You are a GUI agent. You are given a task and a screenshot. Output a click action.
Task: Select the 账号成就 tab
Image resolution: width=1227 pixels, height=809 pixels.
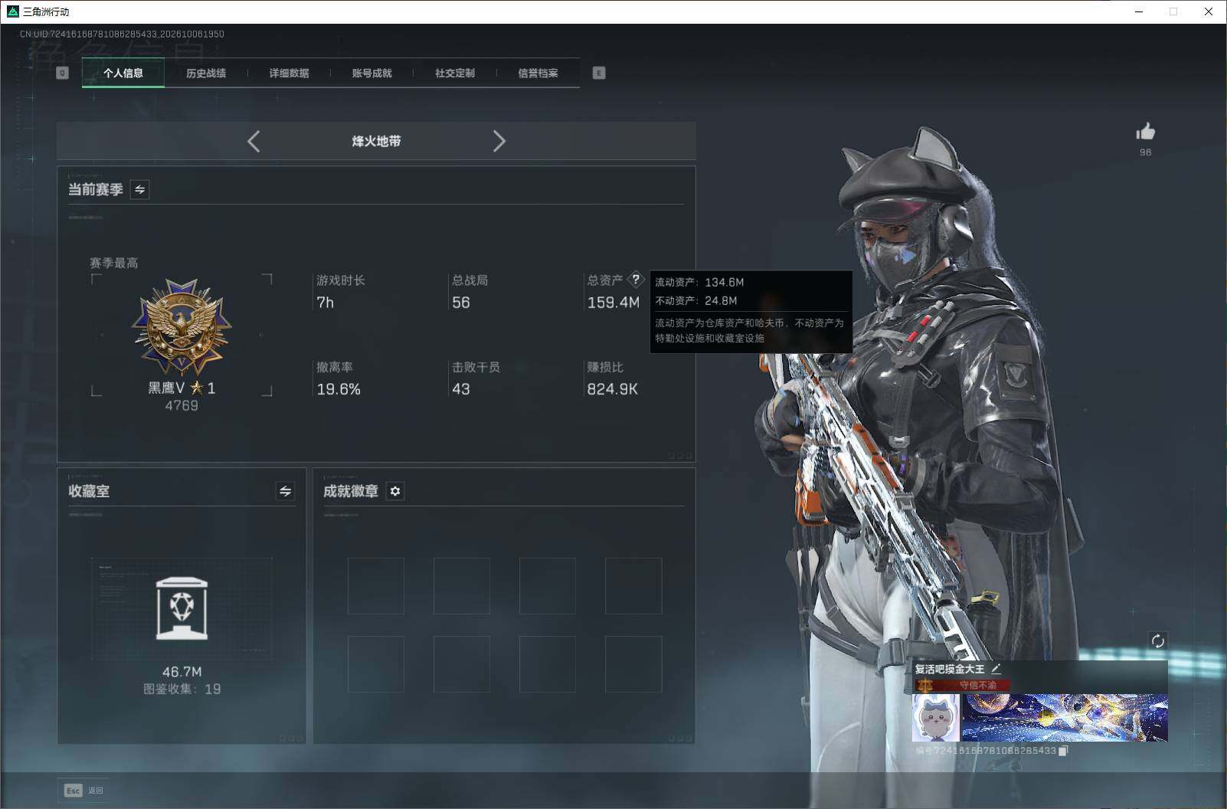click(x=371, y=73)
